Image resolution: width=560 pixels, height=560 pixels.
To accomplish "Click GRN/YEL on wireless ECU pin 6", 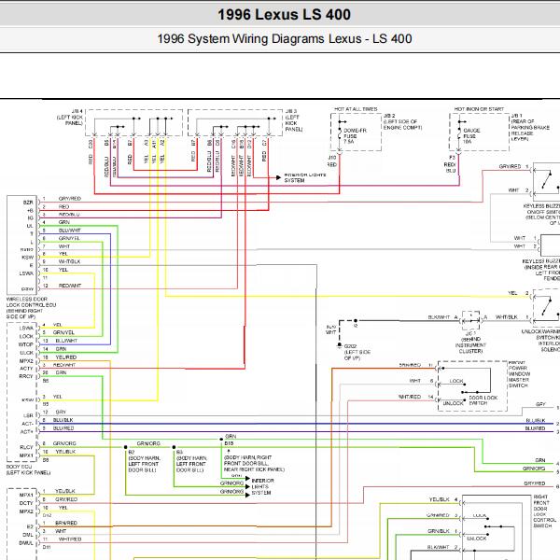I will [x=69, y=238].
